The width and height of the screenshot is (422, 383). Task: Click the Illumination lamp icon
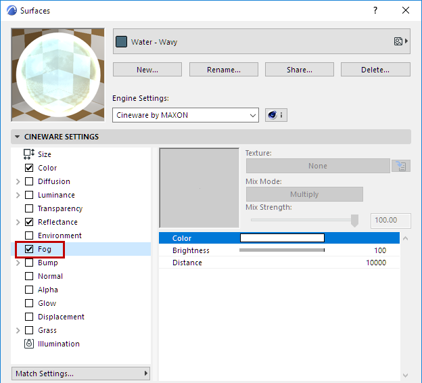(29, 344)
